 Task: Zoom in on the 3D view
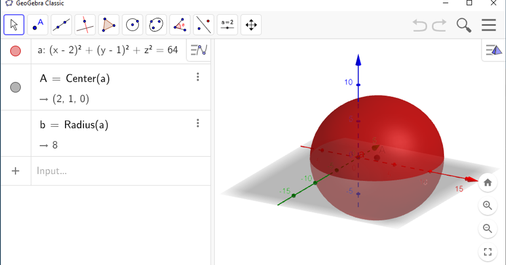488,206
